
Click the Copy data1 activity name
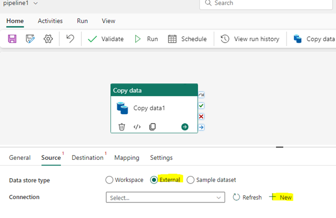coord(149,108)
